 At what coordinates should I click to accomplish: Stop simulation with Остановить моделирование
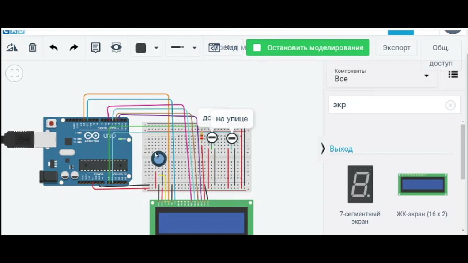pos(307,48)
